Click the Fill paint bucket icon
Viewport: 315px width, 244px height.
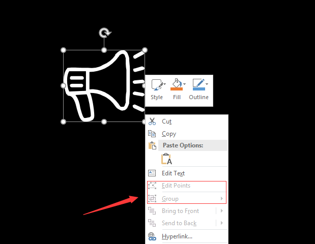click(x=177, y=83)
